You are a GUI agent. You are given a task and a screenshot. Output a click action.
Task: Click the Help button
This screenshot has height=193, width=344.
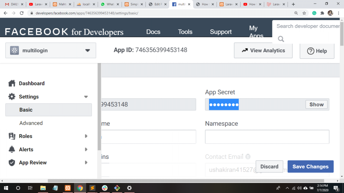pyautogui.click(x=317, y=51)
